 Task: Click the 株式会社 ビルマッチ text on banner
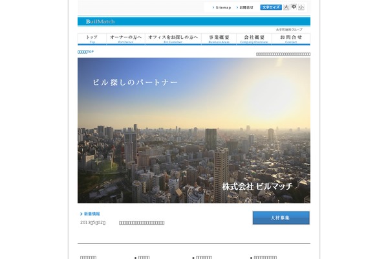point(257,186)
